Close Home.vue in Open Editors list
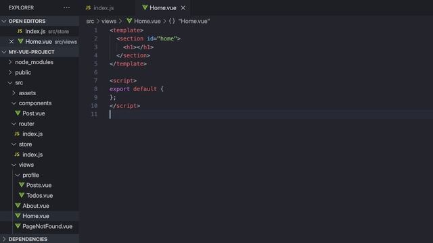Image resolution: width=433 pixels, height=243 pixels. click(x=12, y=42)
